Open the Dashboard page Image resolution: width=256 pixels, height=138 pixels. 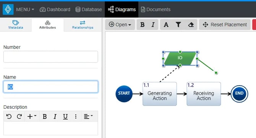coord(55,10)
